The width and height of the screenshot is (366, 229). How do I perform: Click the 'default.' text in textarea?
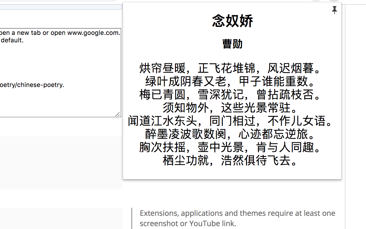12,40
